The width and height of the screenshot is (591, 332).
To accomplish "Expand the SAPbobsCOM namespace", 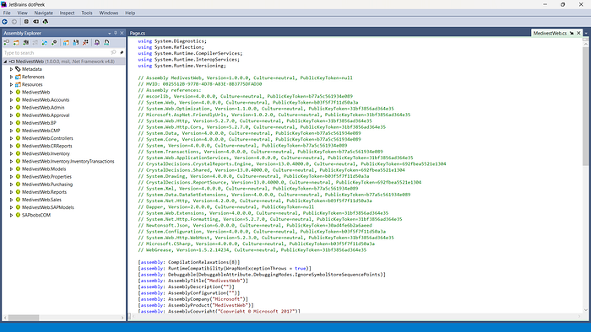I will pos(11,215).
